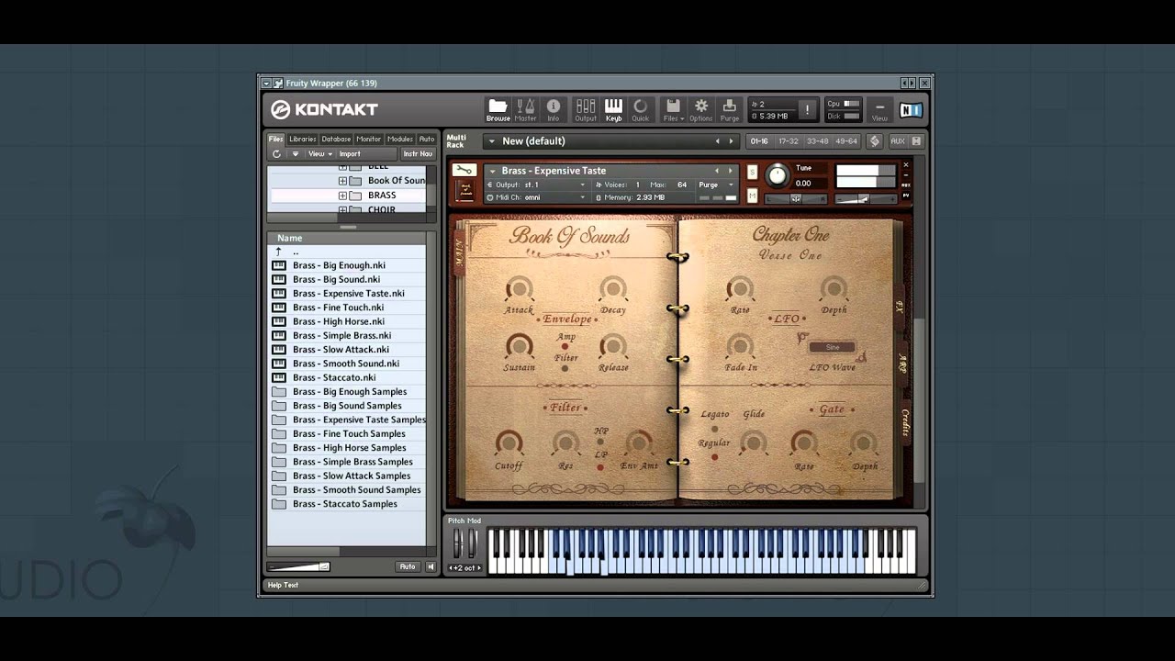Click the Fade In knob
The width and height of the screenshot is (1175, 661).
[x=740, y=346]
